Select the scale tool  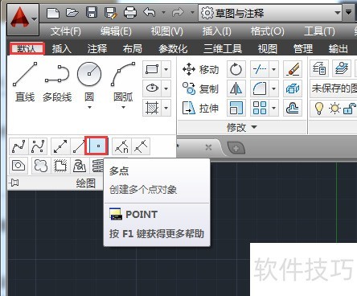click(x=236, y=108)
